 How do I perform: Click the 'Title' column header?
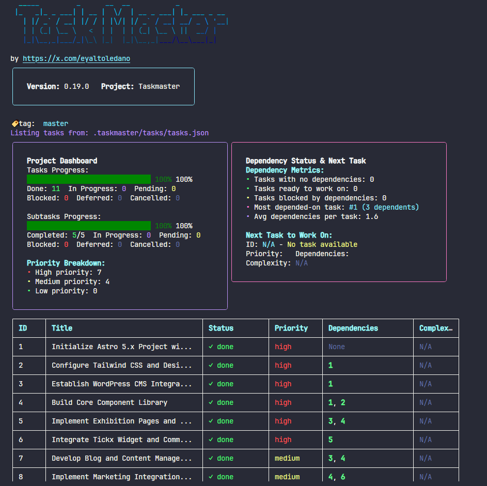[x=62, y=328]
